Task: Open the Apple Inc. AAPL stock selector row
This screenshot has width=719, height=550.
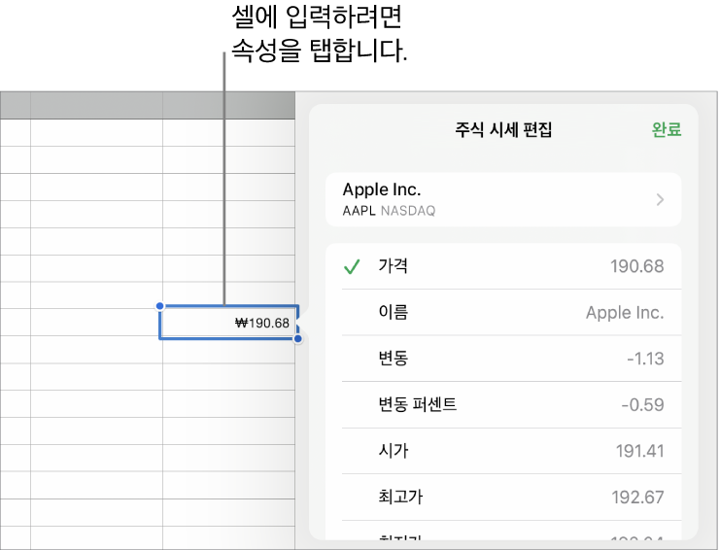Action: click(503, 199)
